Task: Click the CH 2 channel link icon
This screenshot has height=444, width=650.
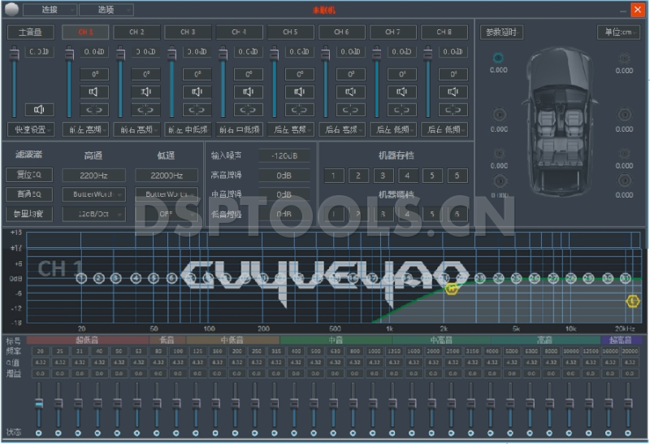Action: point(145,110)
